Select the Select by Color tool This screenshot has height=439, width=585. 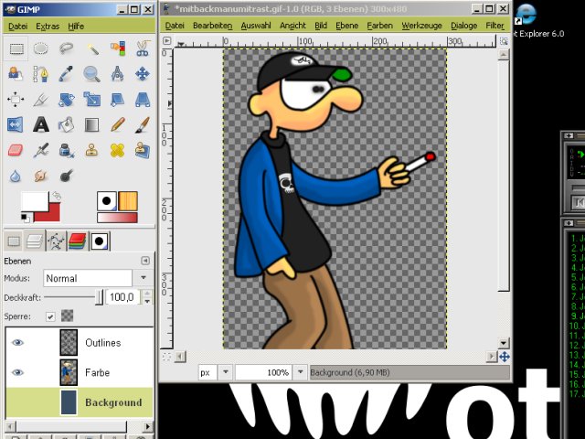click(117, 48)
